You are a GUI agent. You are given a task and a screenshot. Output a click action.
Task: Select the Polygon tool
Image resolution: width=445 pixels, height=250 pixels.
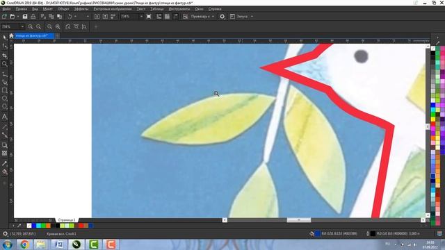click(5, 106)
